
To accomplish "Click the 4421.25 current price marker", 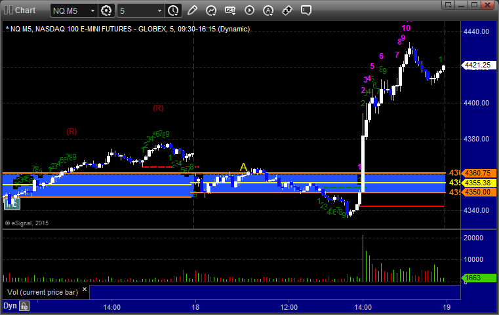I will coord(477,65).
